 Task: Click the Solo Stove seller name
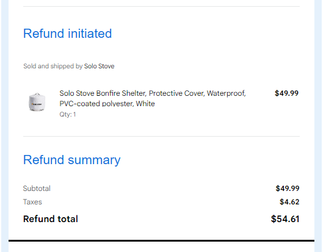click(99, 66)
